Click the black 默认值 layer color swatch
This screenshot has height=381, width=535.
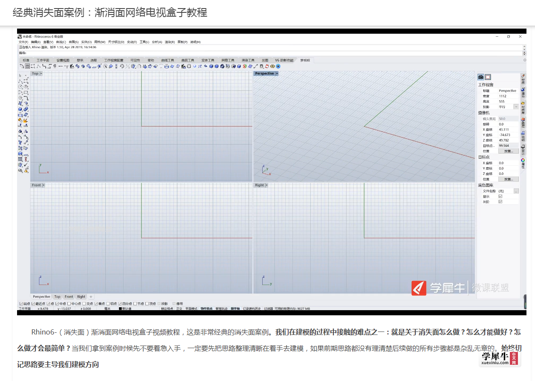[x=120, y=308]
